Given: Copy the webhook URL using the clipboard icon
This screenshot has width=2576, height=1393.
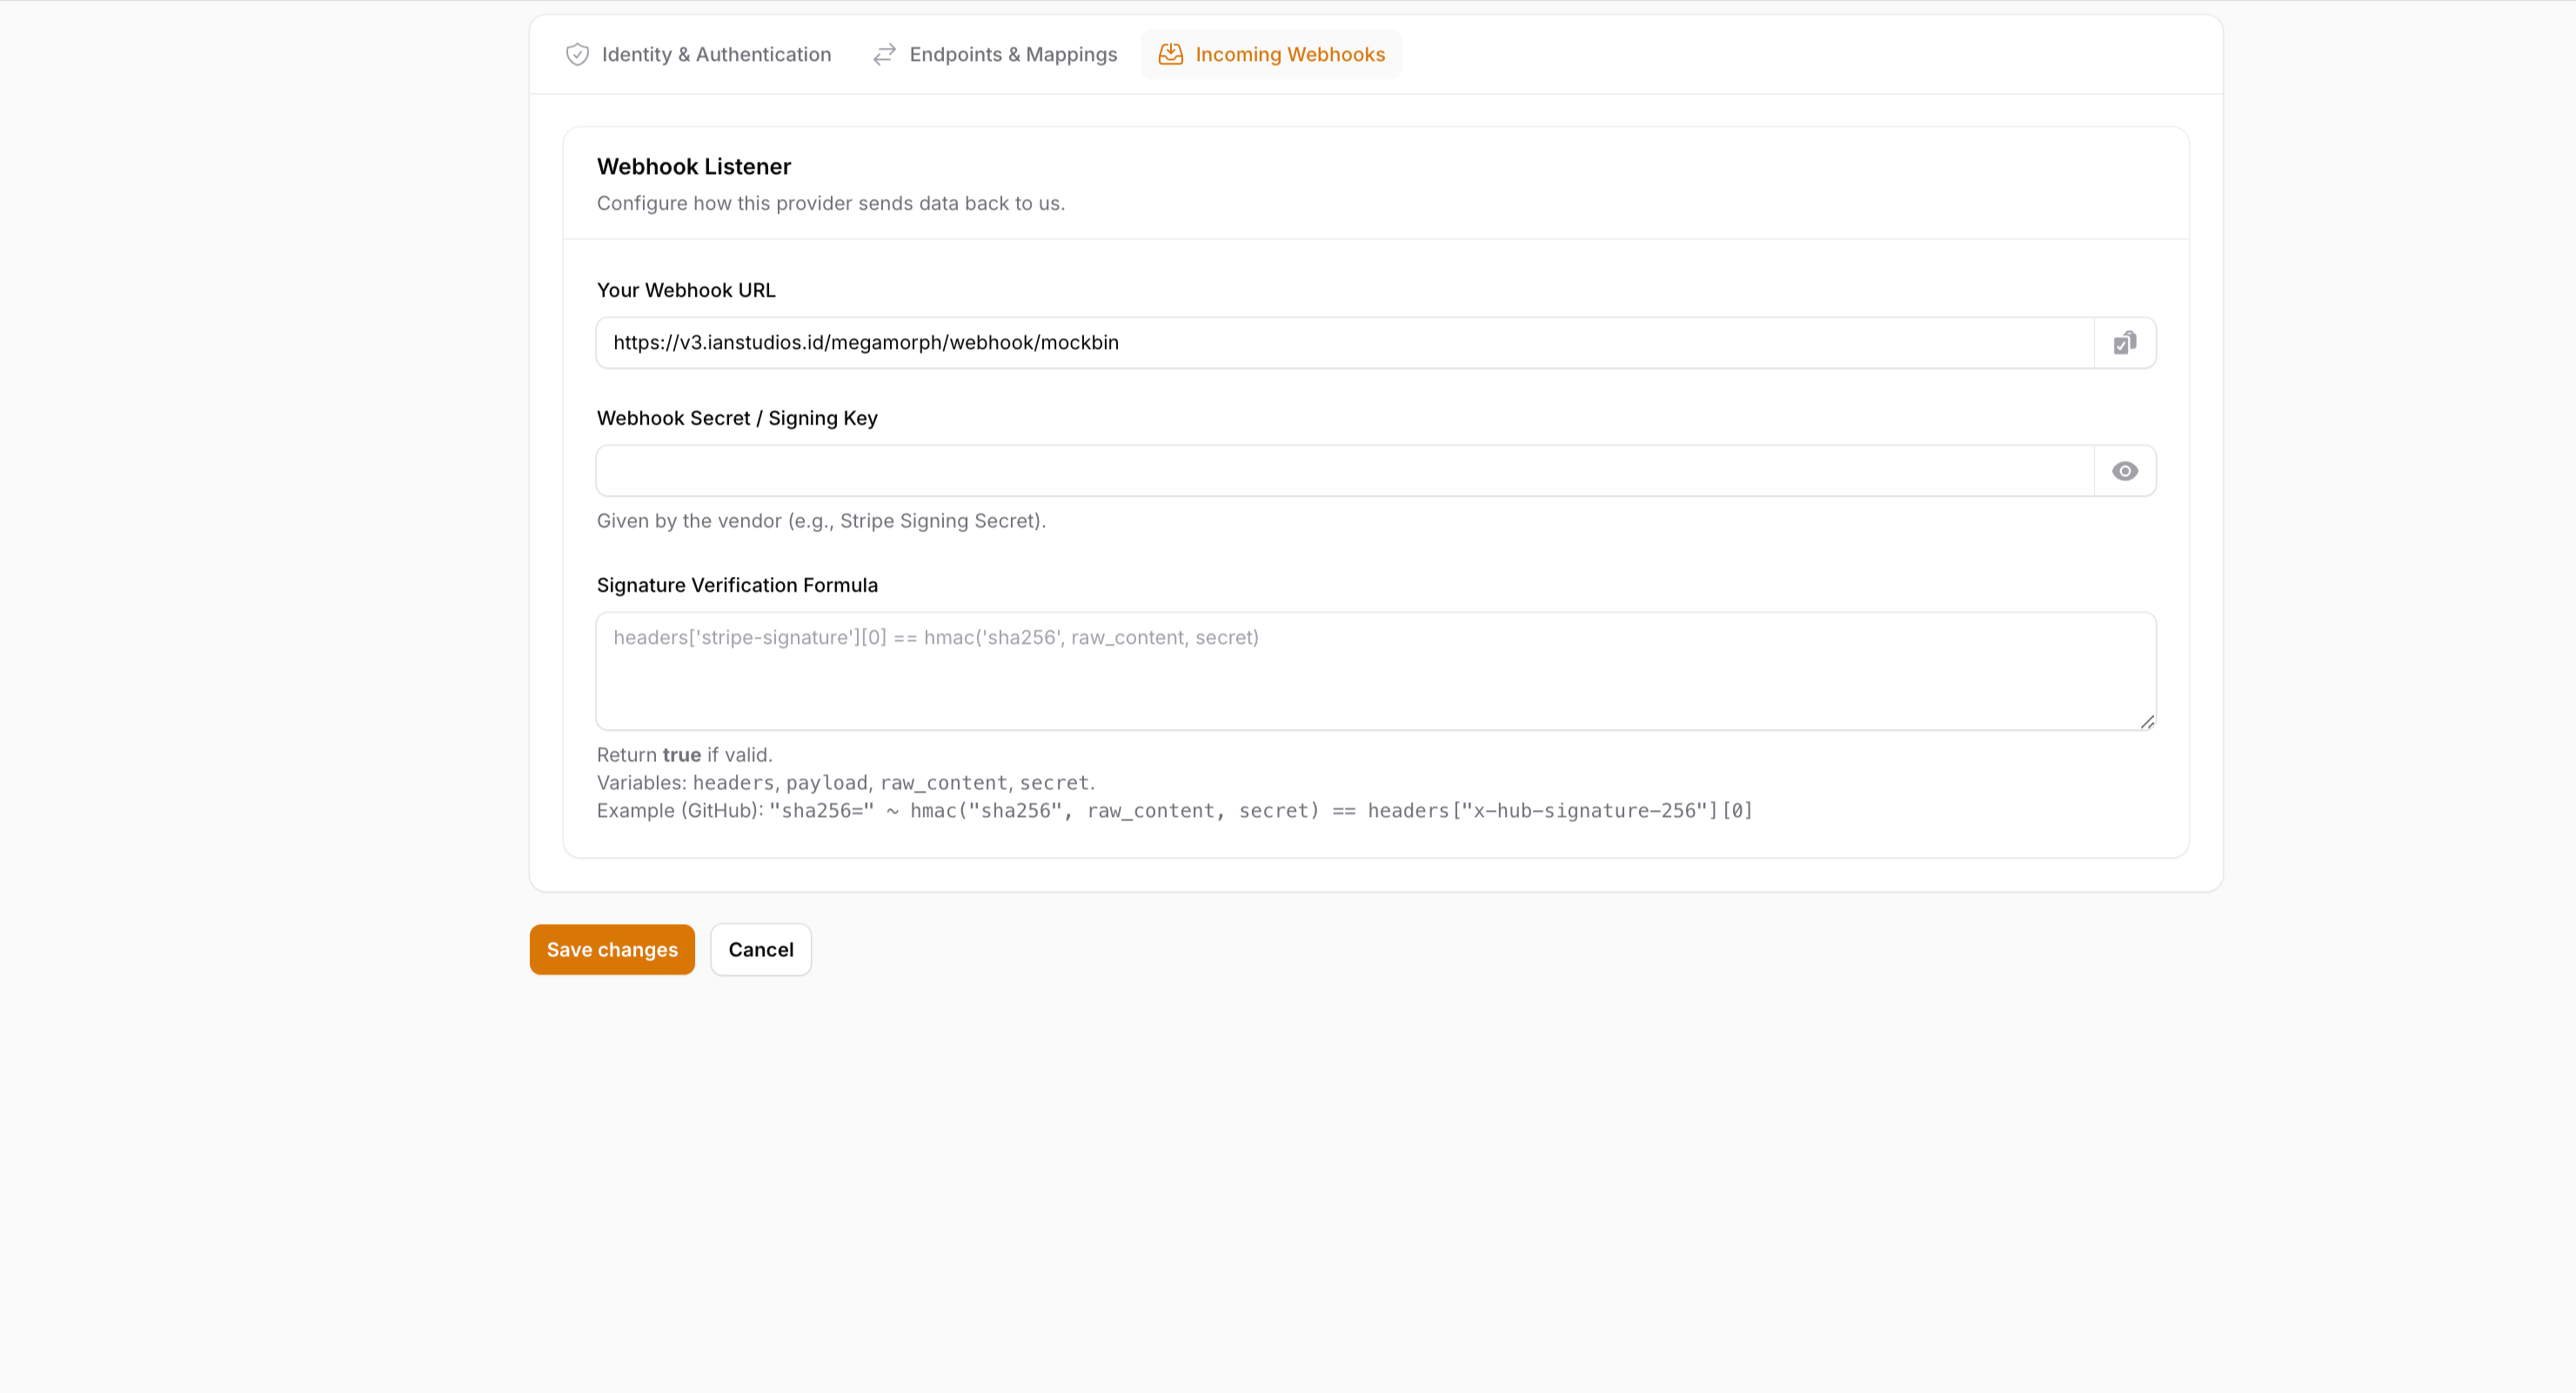Looking at the screenshot, I should click(2124, 342).
